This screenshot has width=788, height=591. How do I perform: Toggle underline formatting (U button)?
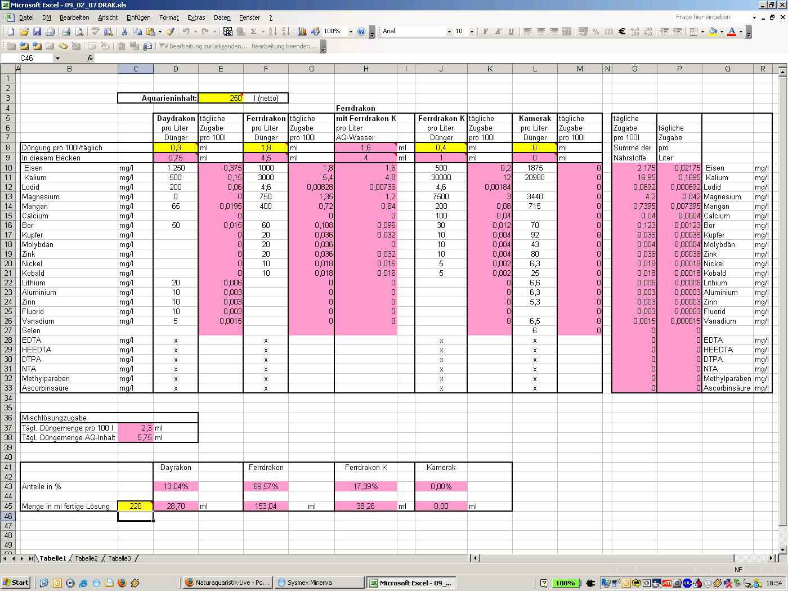tap(511, 32)
